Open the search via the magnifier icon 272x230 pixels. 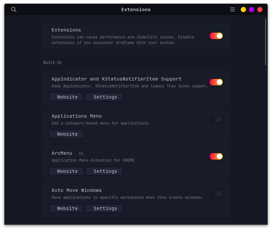coord(13,10)
